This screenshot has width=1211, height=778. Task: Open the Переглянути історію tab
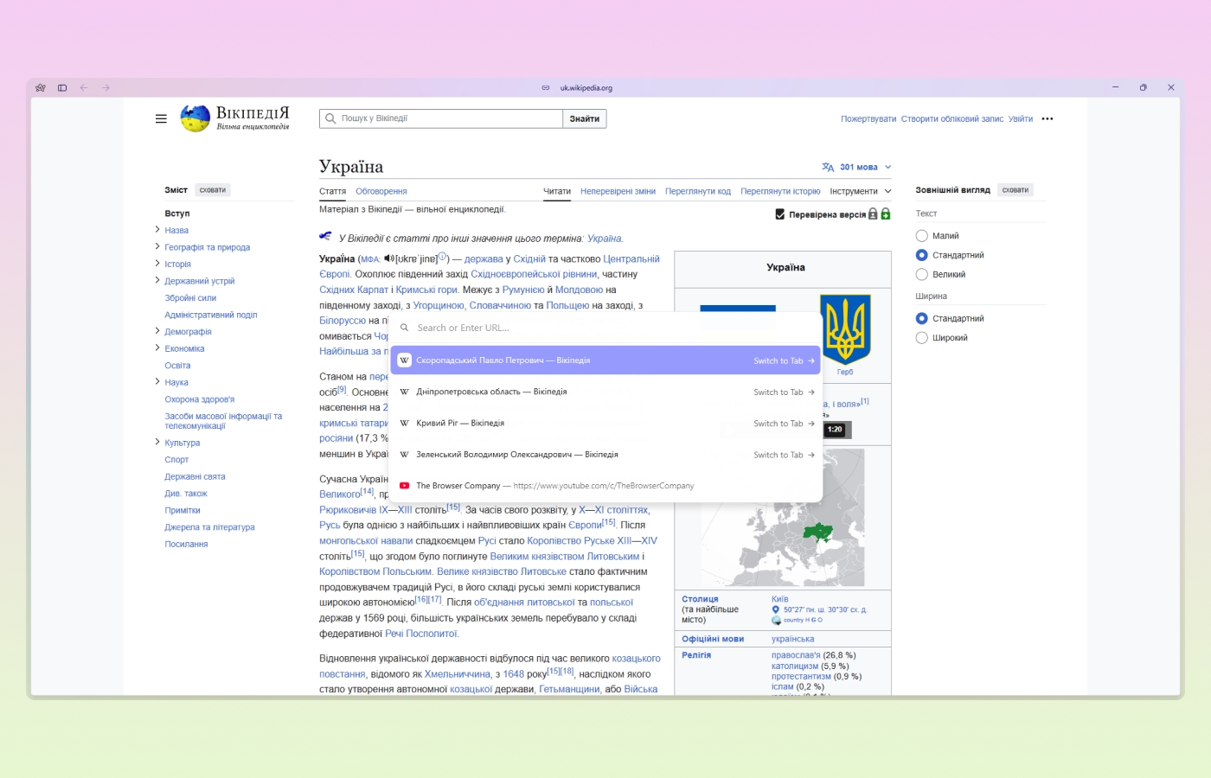coord(780,191)
